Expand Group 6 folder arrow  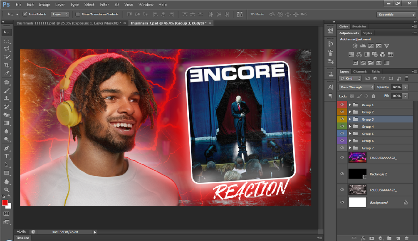pos(350,141)
